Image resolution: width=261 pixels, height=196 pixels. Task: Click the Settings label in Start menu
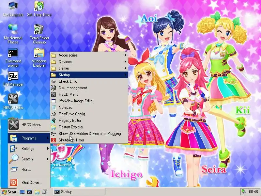coord(28,149)
